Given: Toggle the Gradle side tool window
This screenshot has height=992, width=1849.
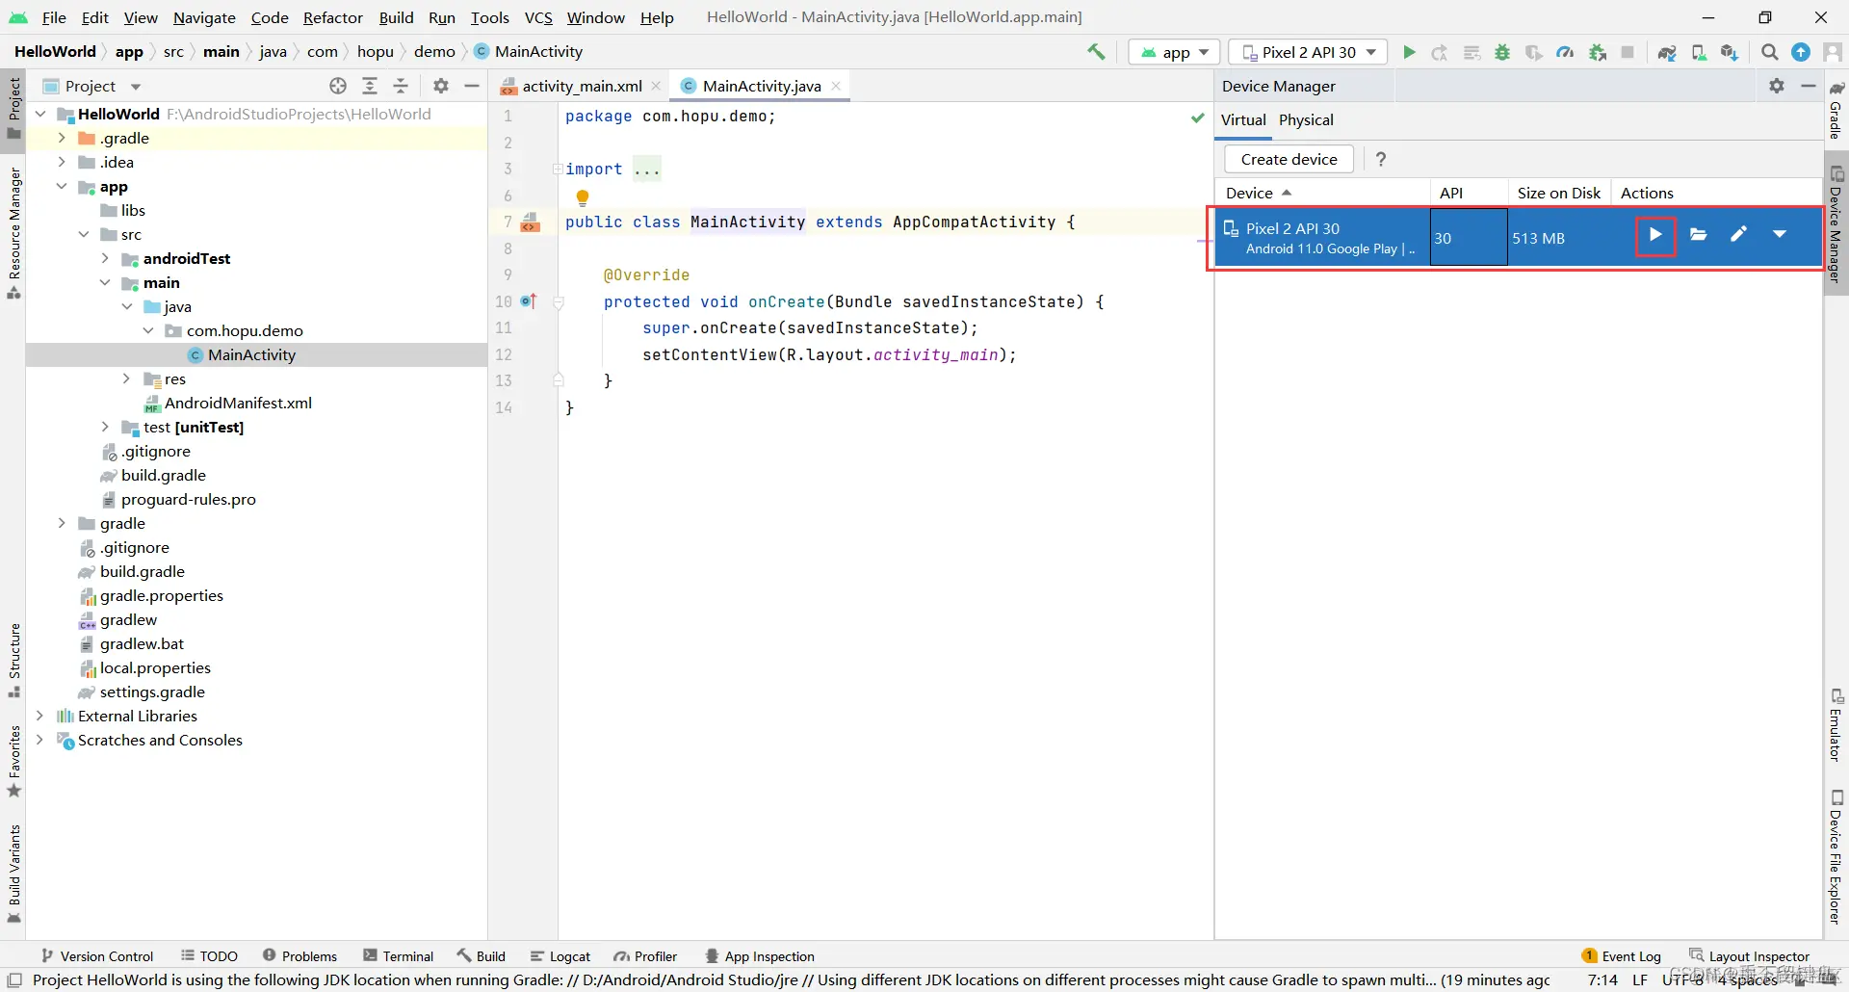Looking at the screenshot, I should tap(1836, 111).
